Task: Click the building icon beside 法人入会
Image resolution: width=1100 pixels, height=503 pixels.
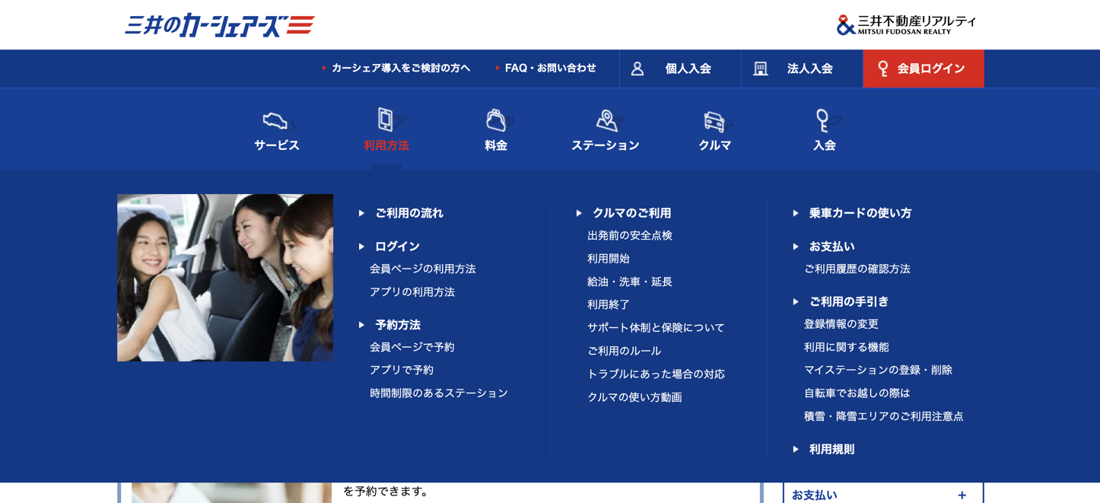Action: [x=760, y=68]
